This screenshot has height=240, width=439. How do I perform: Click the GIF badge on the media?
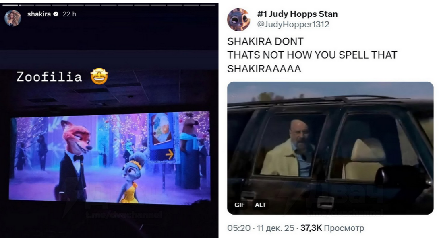[x=239, y=205]
